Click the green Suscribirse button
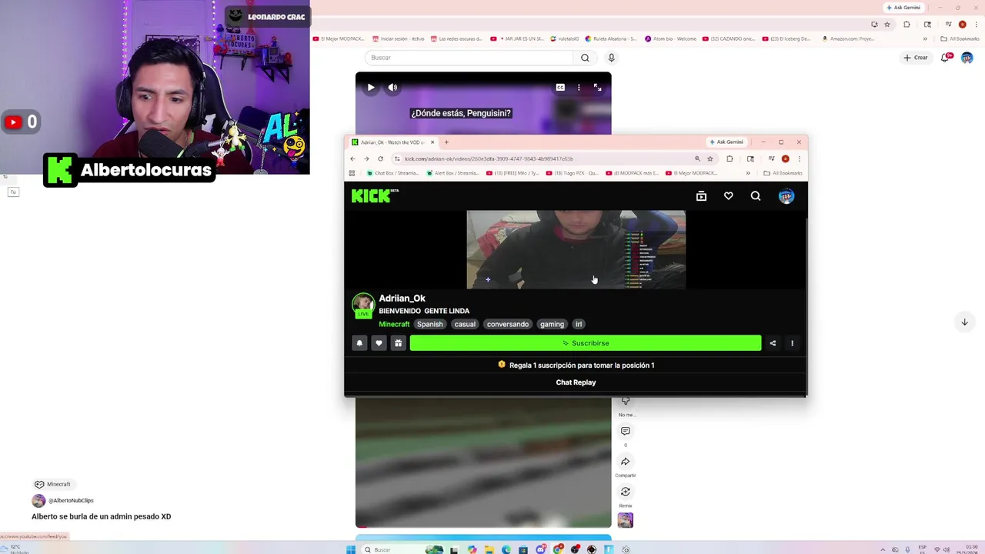Screen dimensions: 985x554 586,343
